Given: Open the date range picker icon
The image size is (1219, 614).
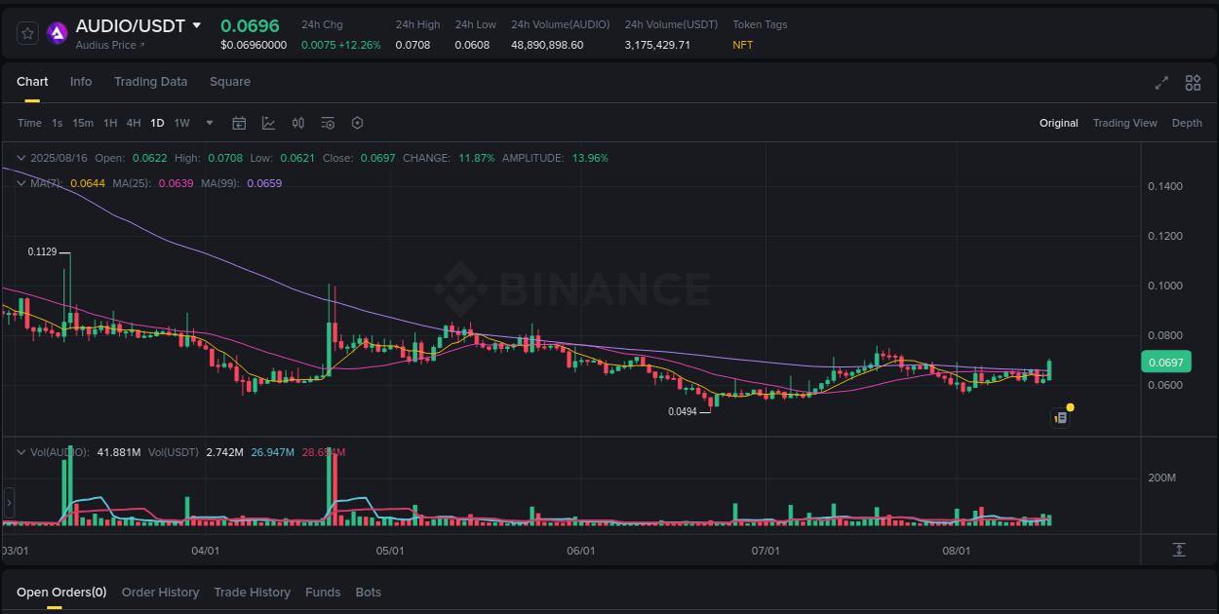Looking at the screenshot, I should click(239, 123).
